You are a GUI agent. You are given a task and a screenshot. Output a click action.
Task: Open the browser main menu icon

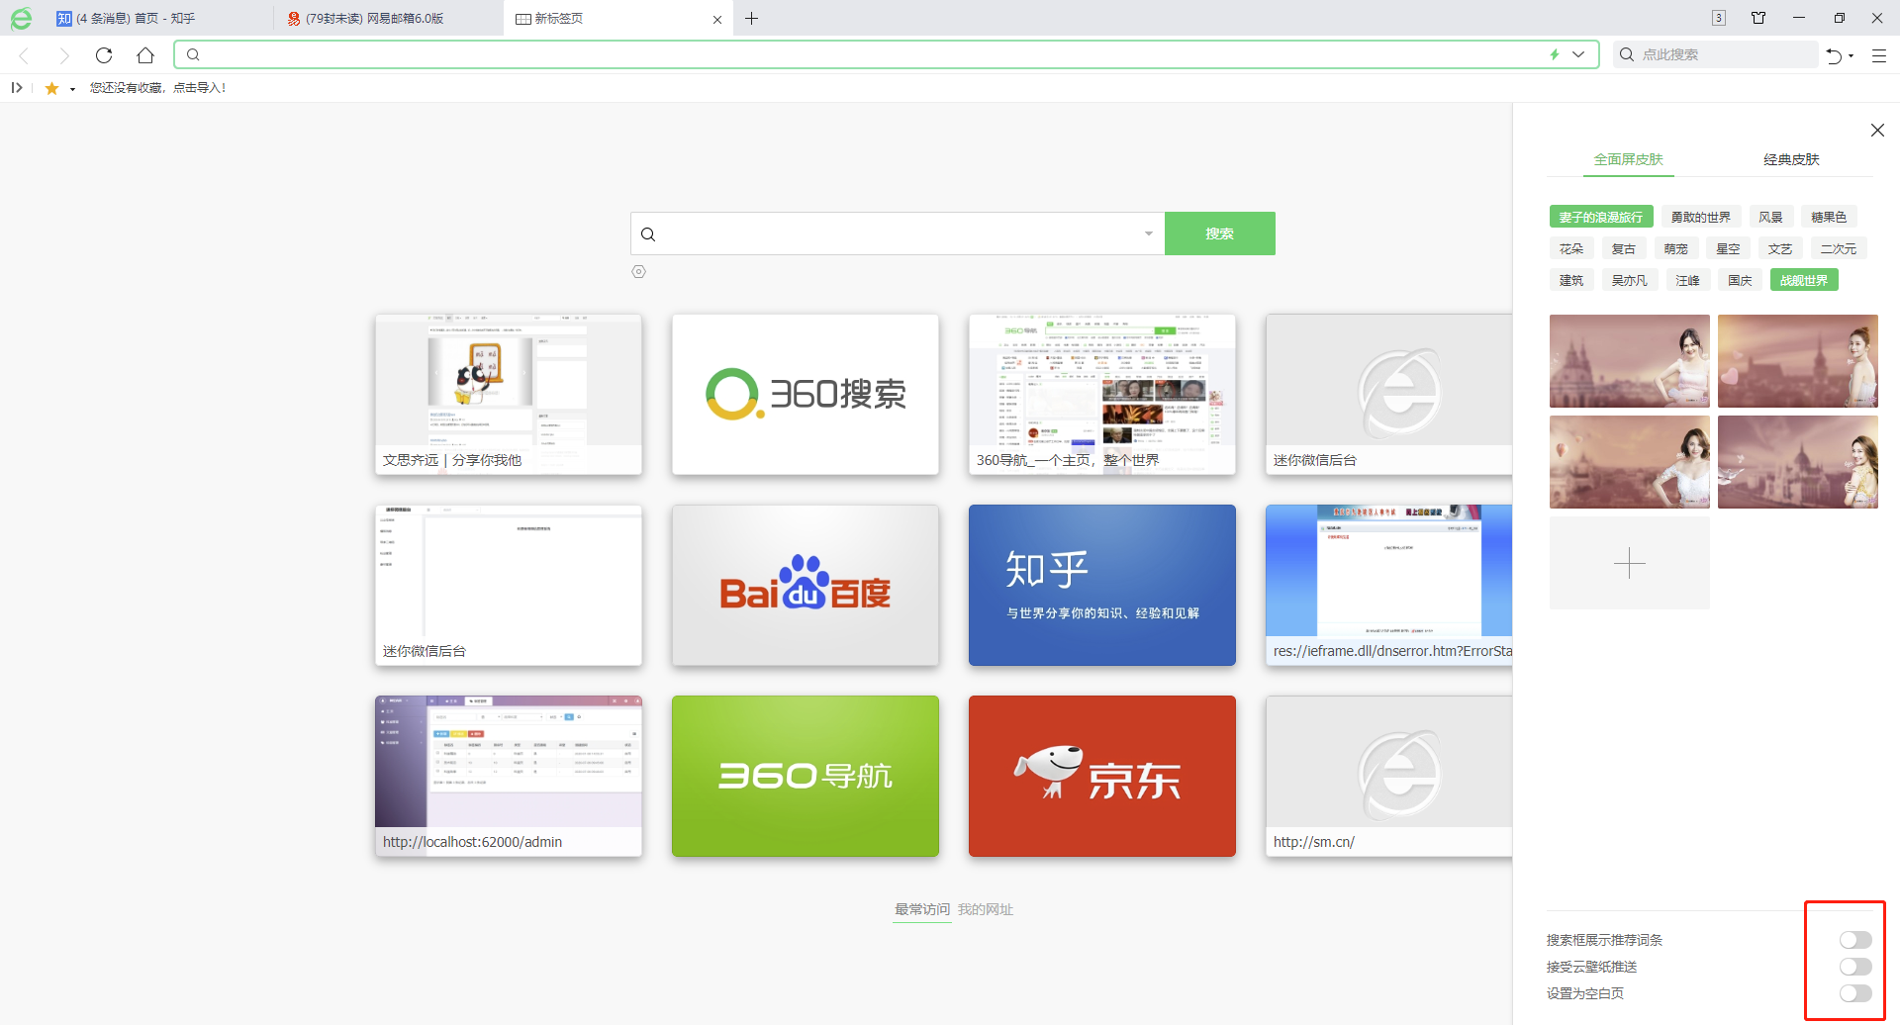point(1879,55)
